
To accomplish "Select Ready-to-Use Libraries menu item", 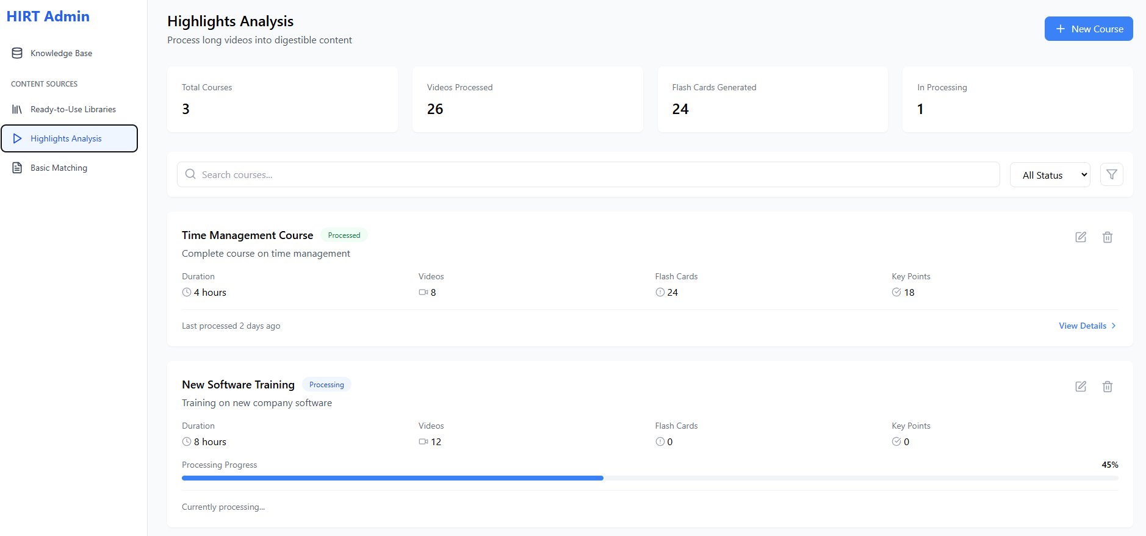I will pos(73,109).
